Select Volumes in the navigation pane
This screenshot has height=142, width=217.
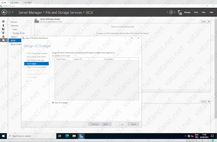point(15,26)
